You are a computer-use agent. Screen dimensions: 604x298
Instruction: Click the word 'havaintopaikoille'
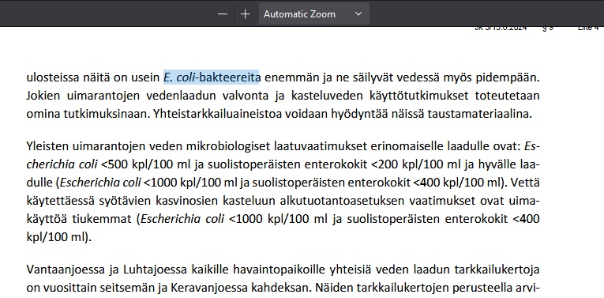(x=279, y=269)
